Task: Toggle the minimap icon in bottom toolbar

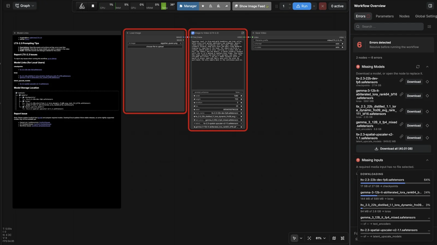Action: point(334,238)
